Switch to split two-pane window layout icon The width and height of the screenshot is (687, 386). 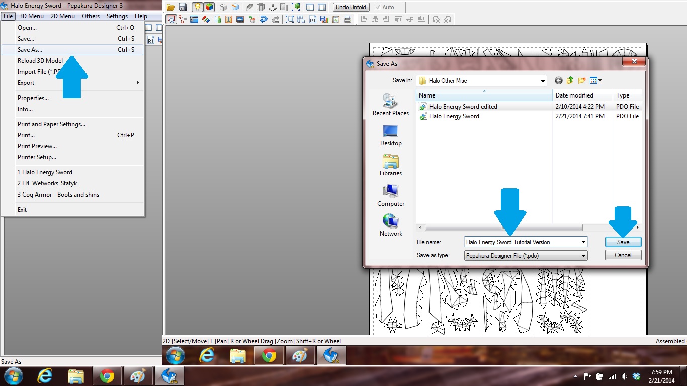coord(310,7)
